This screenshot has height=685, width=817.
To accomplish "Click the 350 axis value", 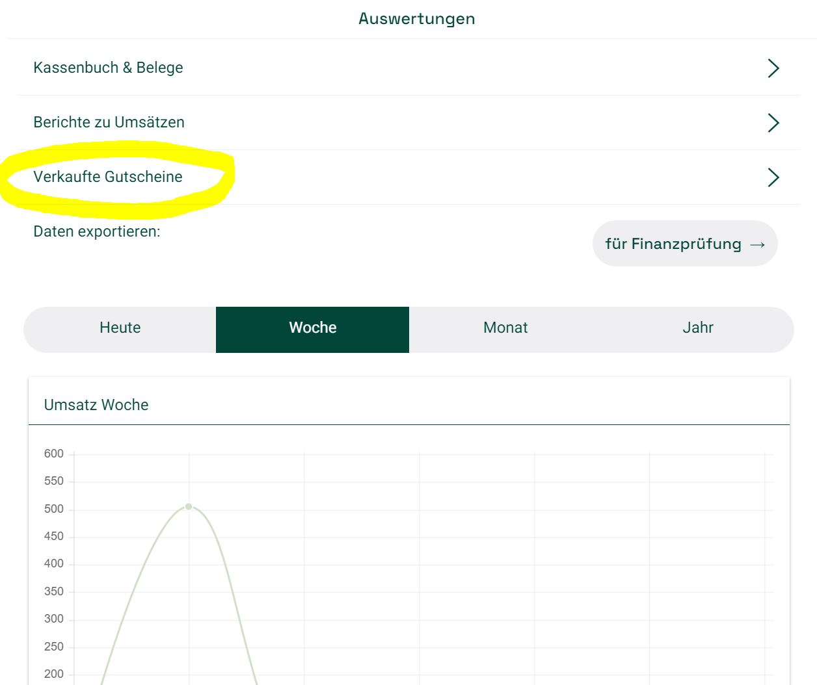I will click(x=54, y=591).
